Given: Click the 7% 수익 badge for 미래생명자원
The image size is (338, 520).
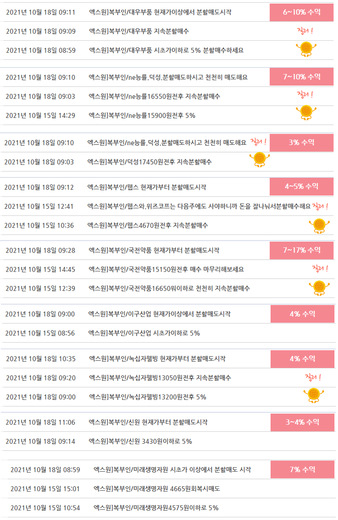Looking at the screenshot, I should [x=303, y=469].
